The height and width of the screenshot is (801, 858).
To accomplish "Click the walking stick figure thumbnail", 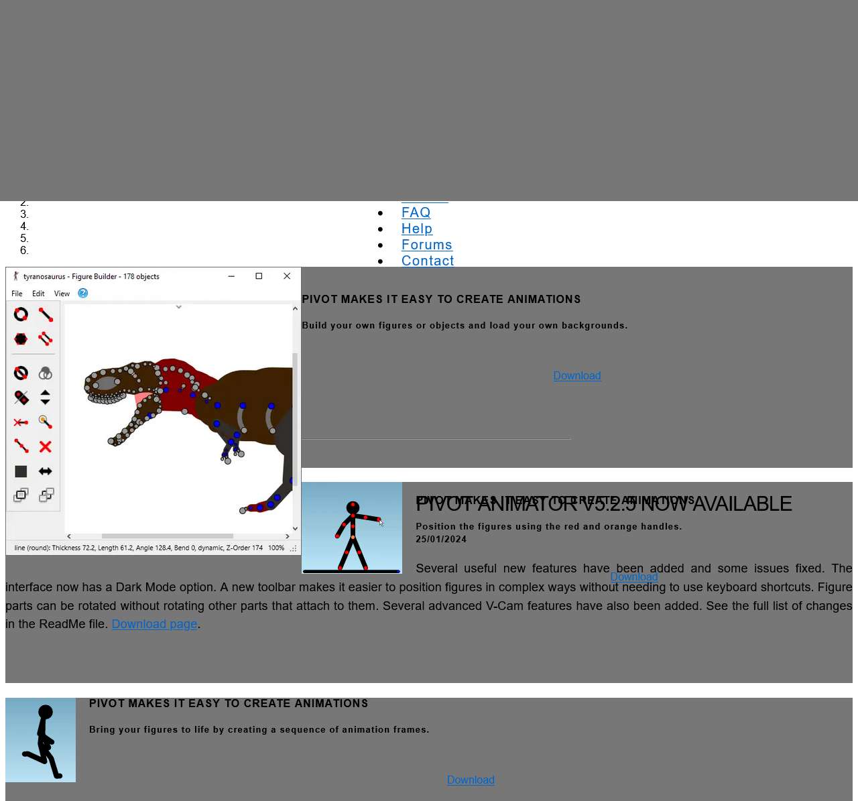I will 40,740.
